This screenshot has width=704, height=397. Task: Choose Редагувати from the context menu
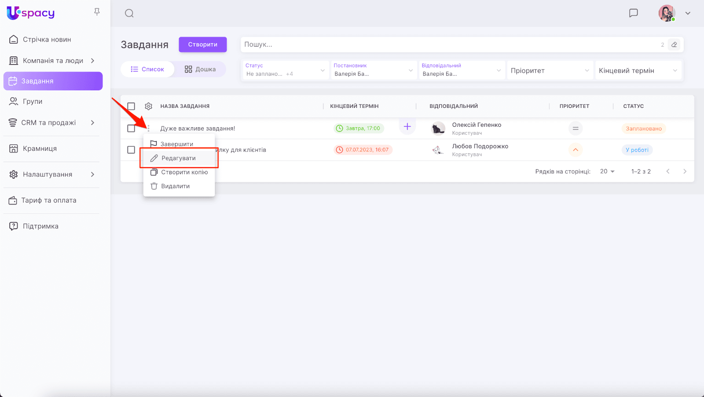(x=179, y=158)
